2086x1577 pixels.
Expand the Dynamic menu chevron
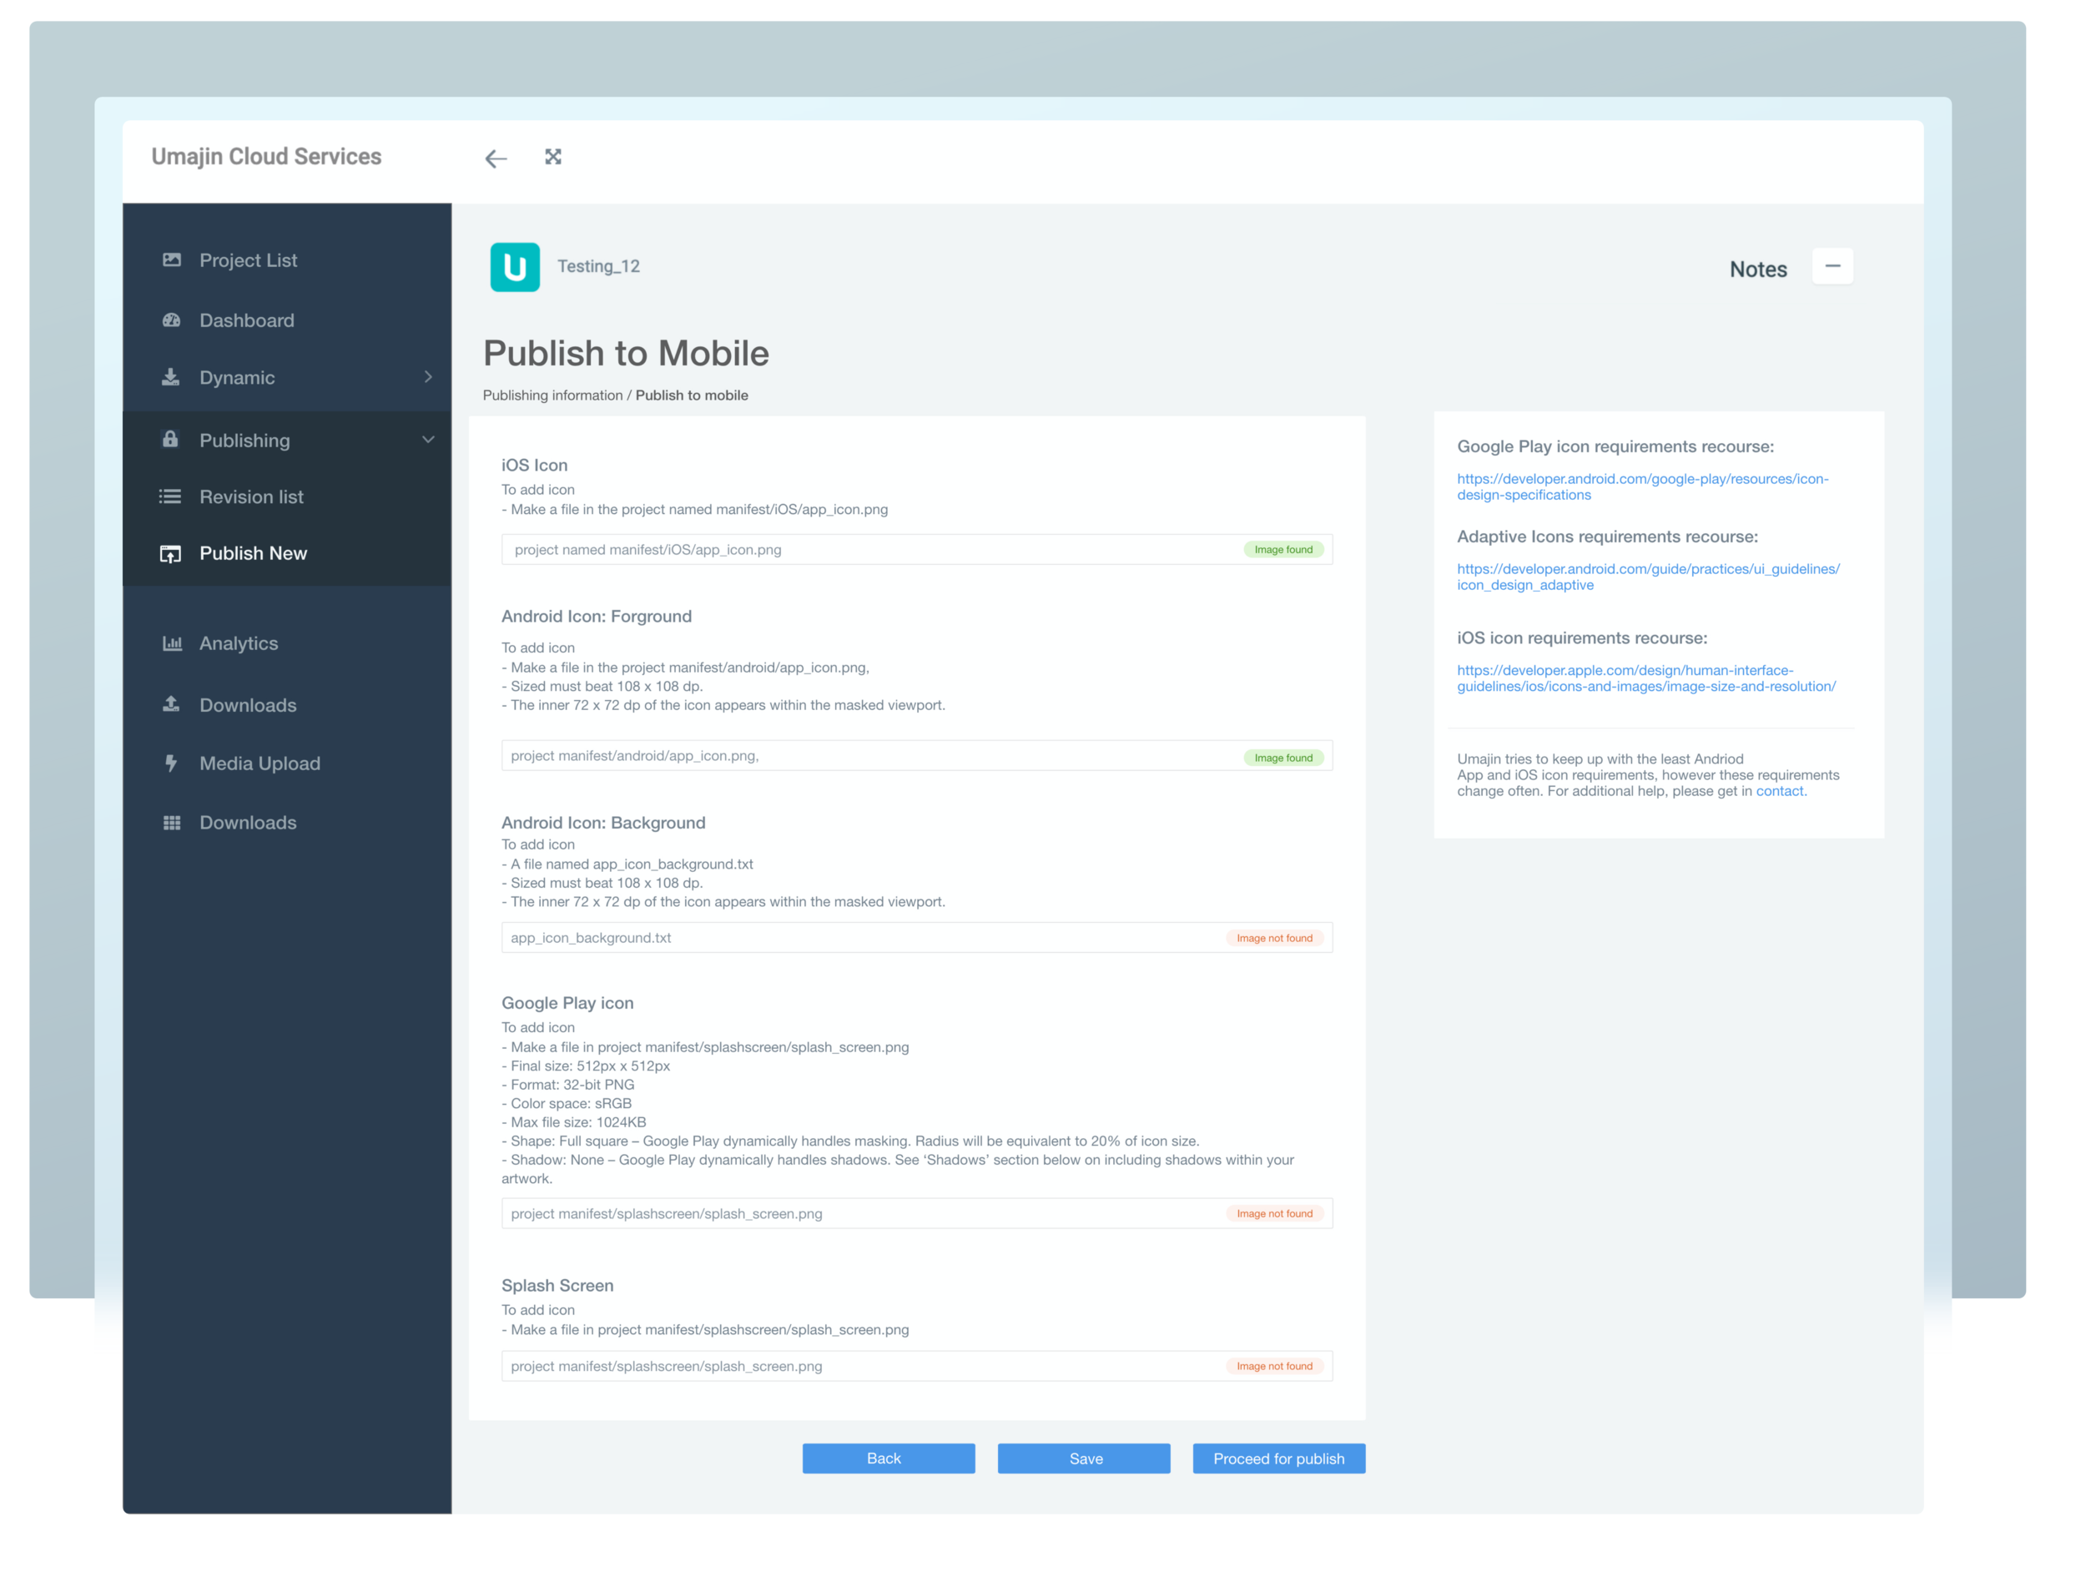coord(428,377)
